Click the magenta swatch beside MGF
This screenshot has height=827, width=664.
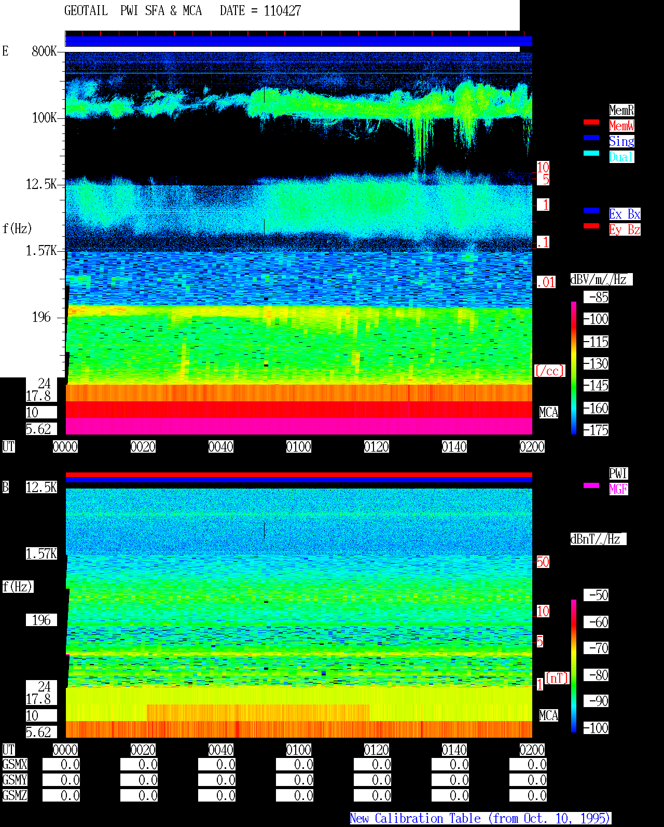tap(591, 485)
